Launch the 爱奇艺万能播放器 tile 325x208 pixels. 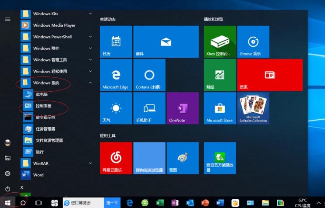(x=220, y=158)
